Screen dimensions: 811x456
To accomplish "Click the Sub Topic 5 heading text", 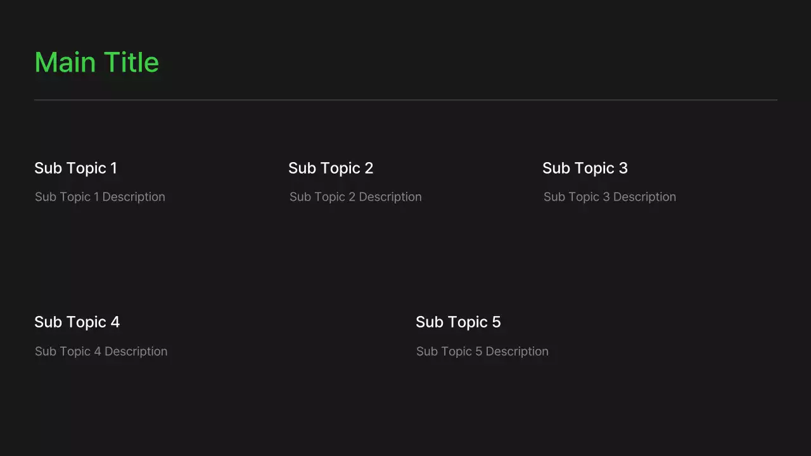I will (458, 322).
